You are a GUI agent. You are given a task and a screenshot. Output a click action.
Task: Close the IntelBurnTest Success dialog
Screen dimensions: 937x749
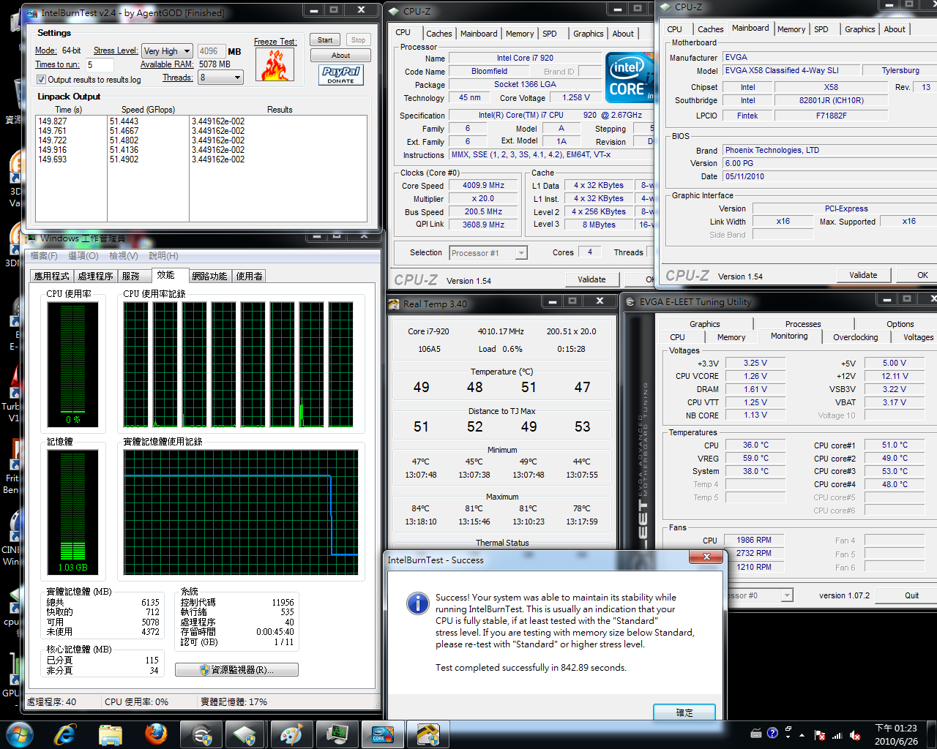pyautogui.click(x=706, y=557)
